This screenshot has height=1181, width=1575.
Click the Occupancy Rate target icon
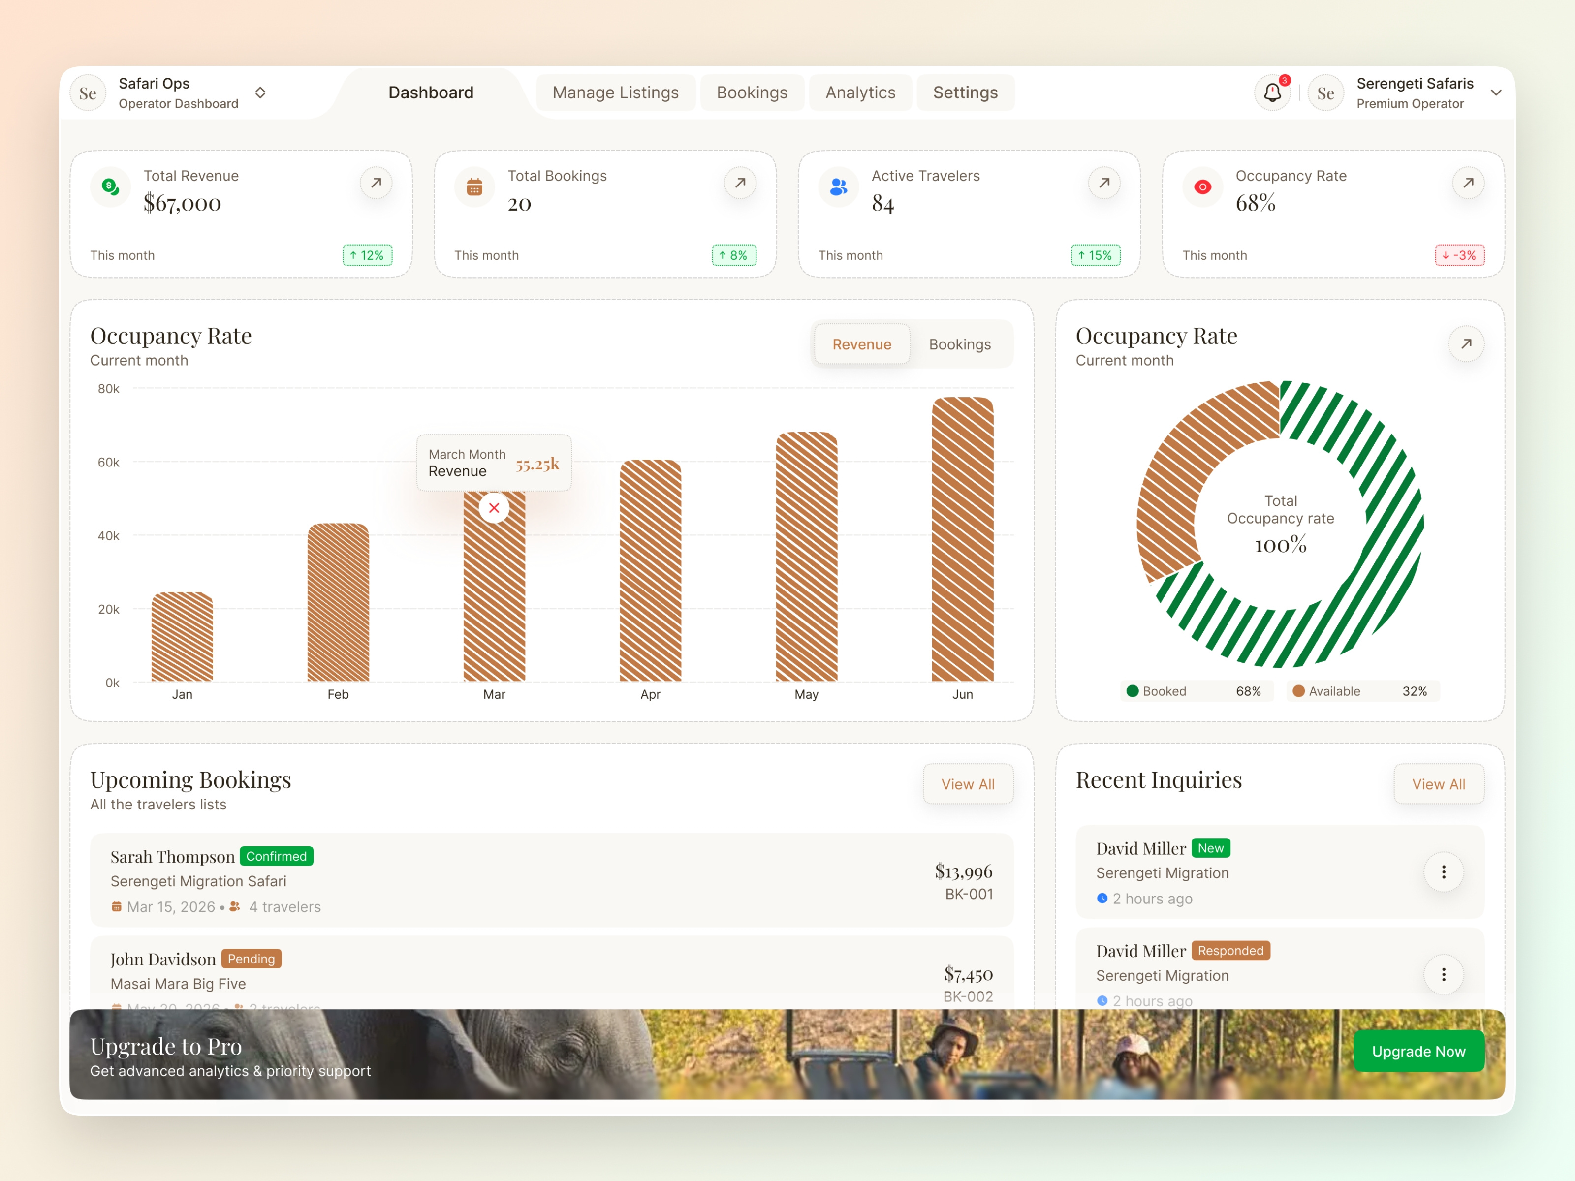[x=1202, y=186]
